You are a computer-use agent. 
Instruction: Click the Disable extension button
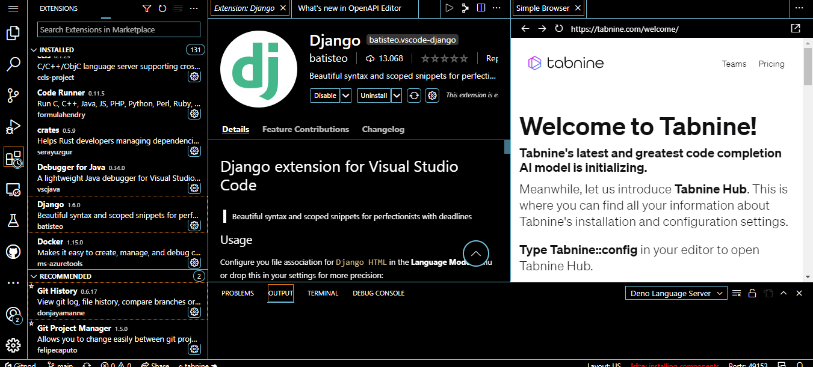click(x=325, y=96)
